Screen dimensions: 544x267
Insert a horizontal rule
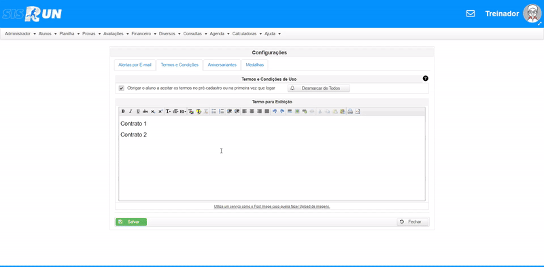(x=290, y=111)
